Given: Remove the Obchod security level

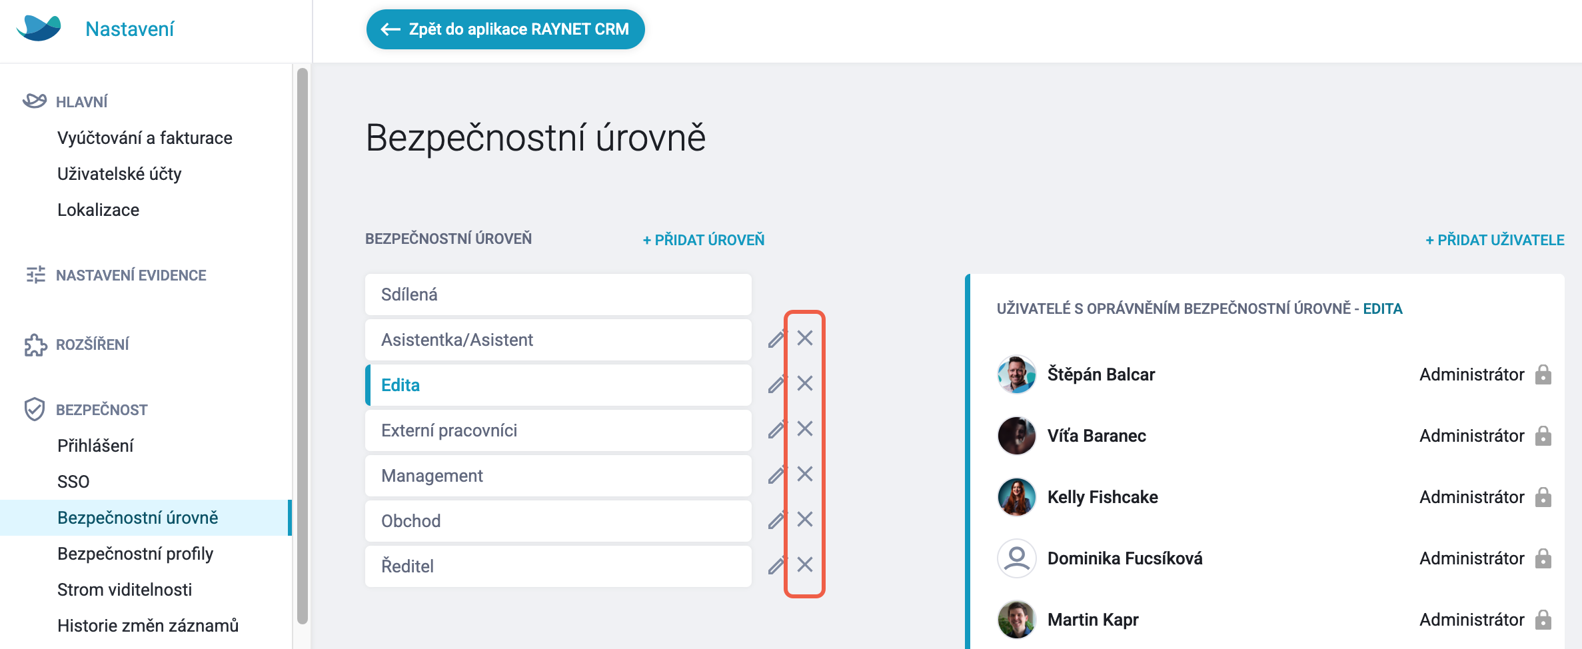Looking at the screenshot, I should coord(805,519).
